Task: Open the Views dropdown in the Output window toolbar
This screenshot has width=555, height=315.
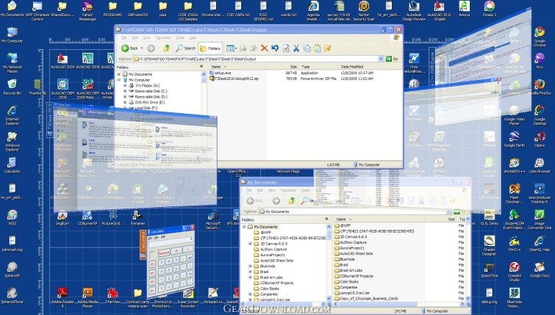Action: (x=232, y=48)
